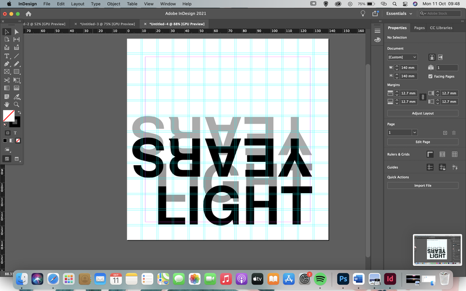Toggle the Facing Pages checkbox
Screen dimensions: 466x291
(x=430, y=76)
